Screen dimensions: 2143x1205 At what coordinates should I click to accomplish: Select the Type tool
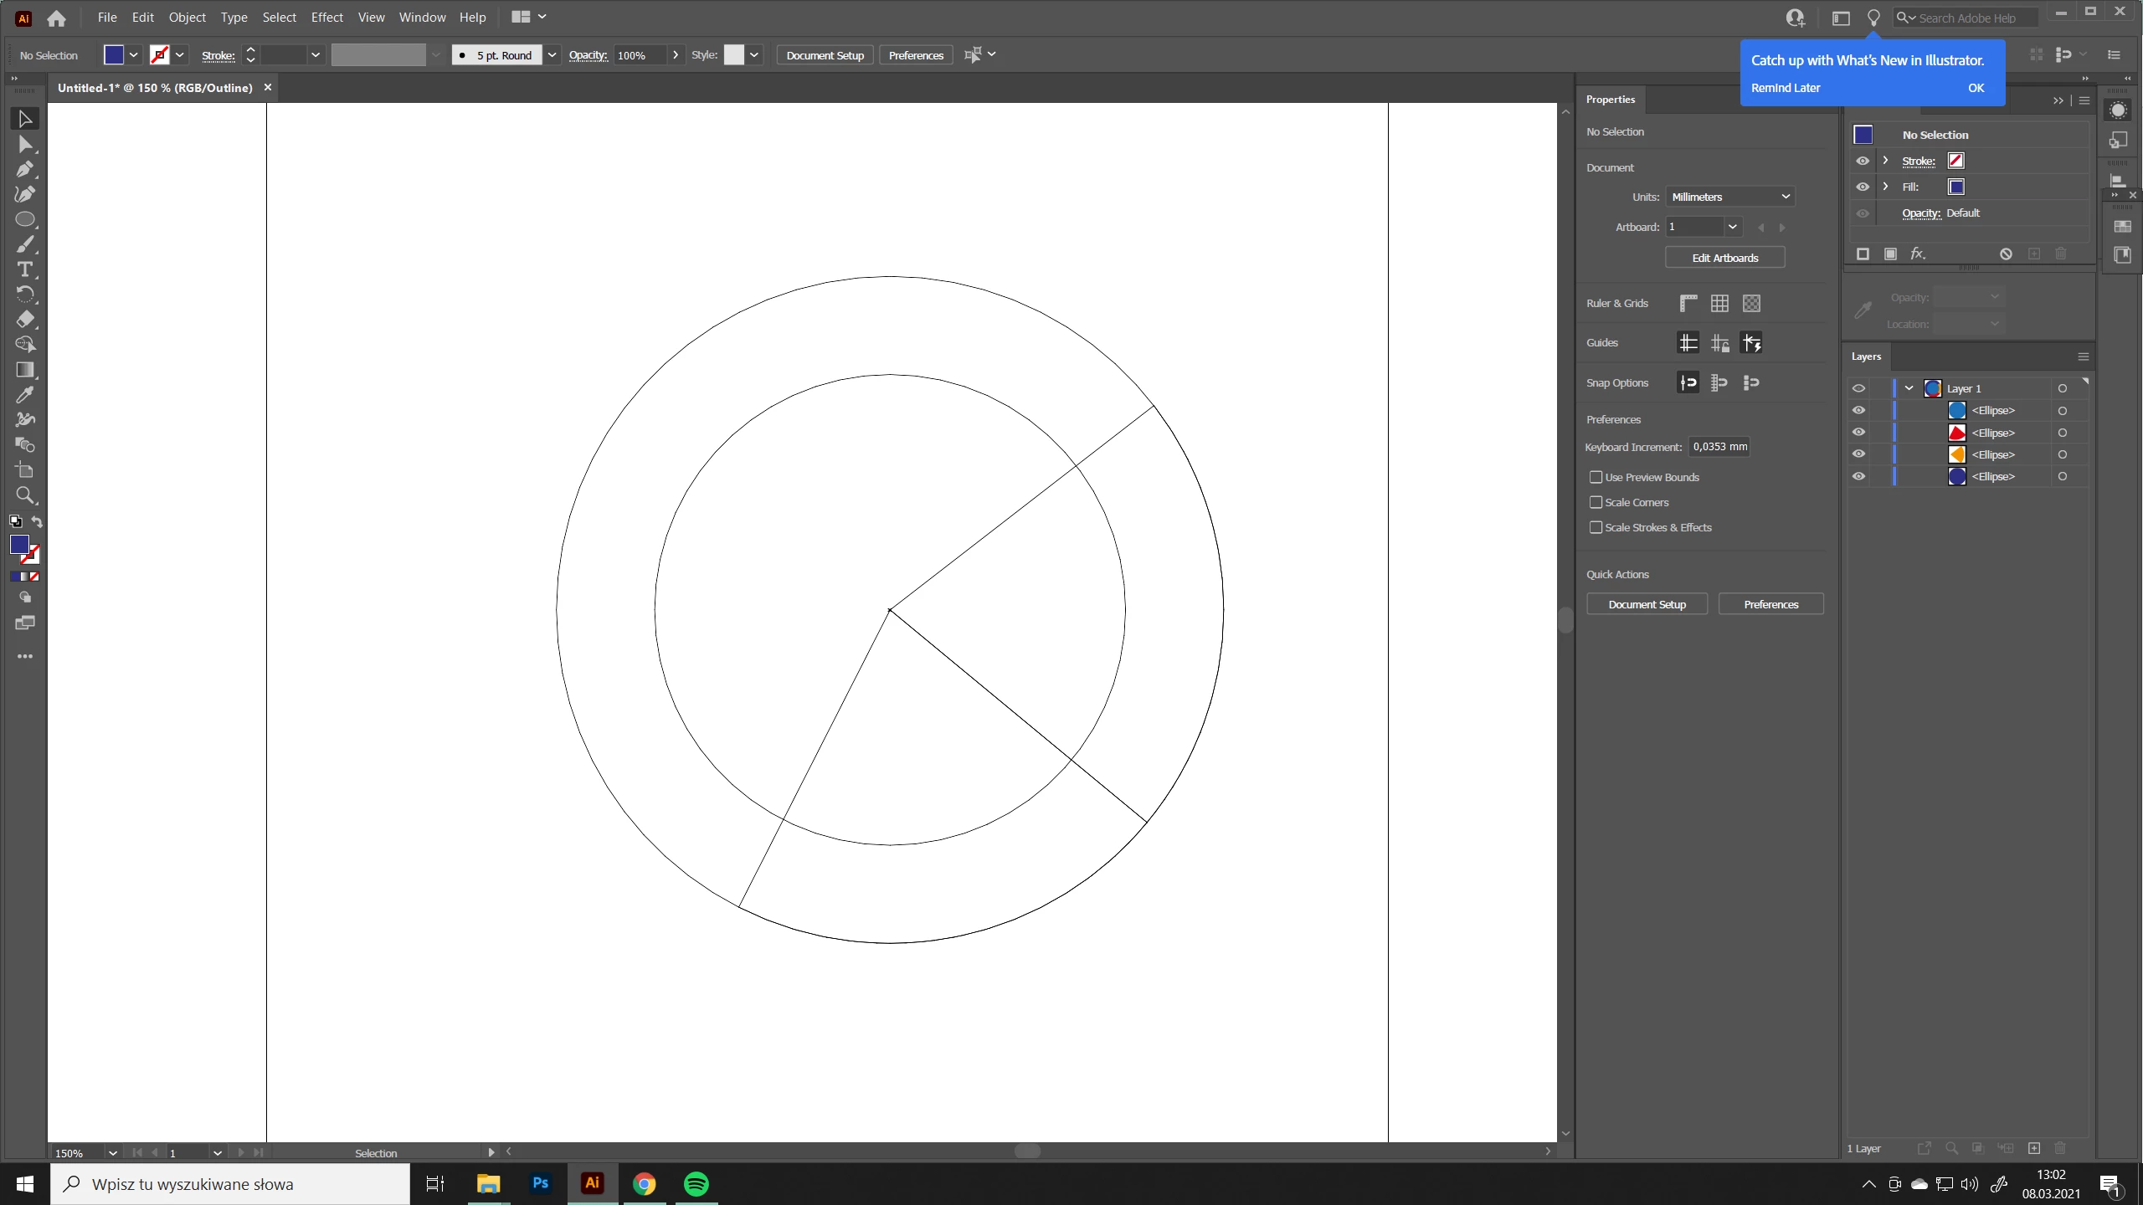click(x=24, y=269)
